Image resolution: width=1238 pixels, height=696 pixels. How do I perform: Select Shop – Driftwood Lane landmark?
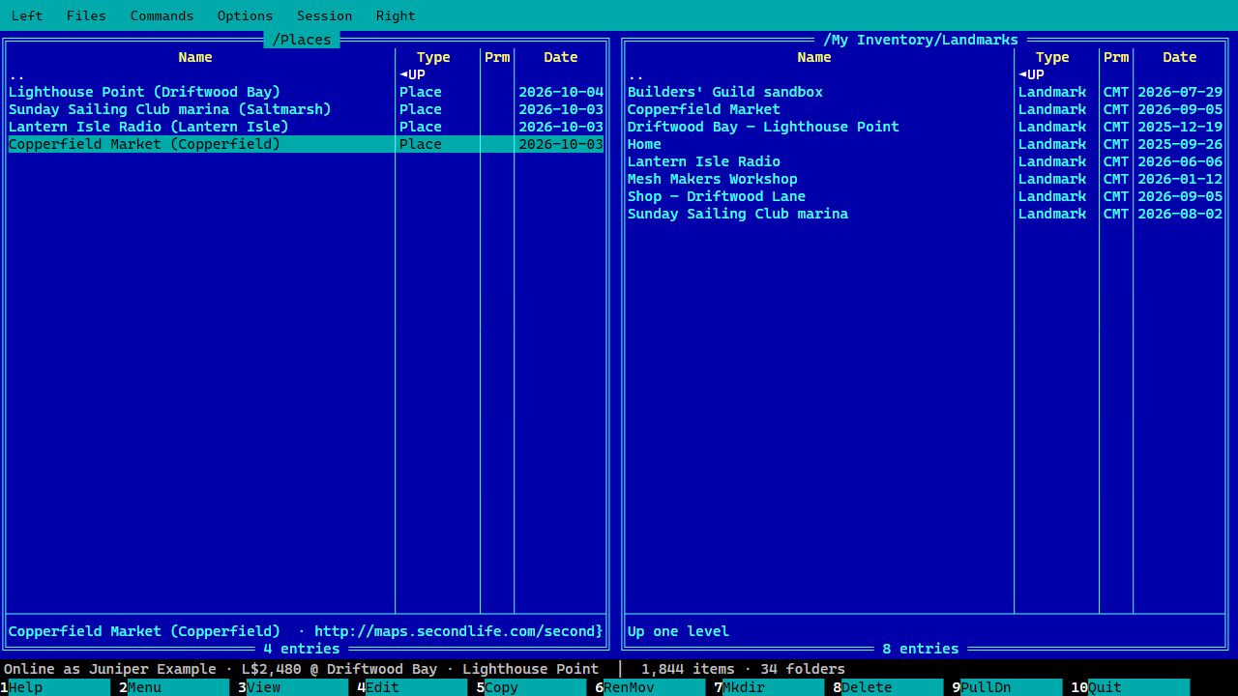tap(925, 196)
